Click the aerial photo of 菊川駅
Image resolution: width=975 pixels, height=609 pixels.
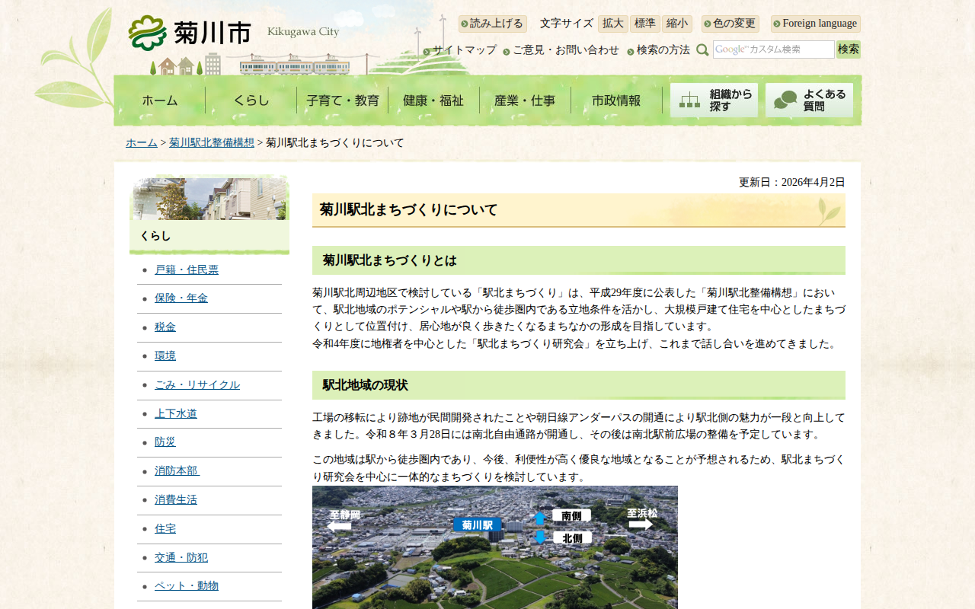(x=495, y=547)
